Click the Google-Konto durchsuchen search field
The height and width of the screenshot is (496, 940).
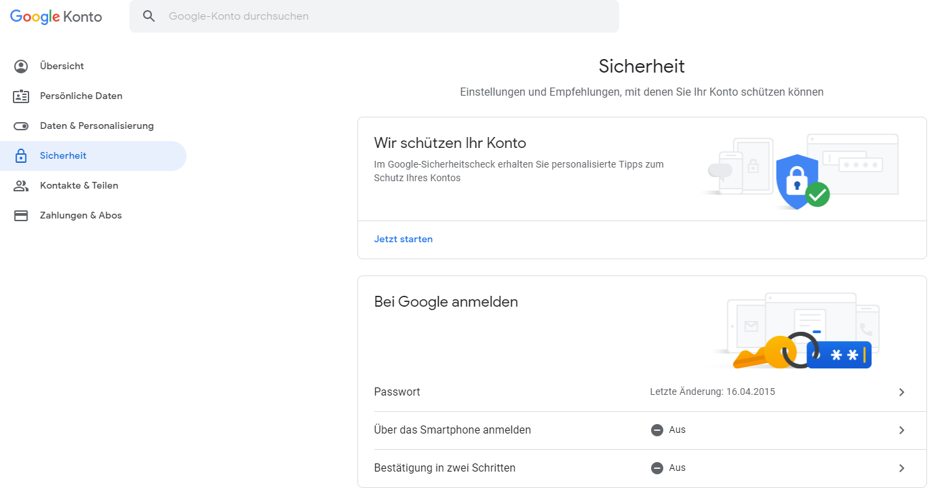click(374, 16)
